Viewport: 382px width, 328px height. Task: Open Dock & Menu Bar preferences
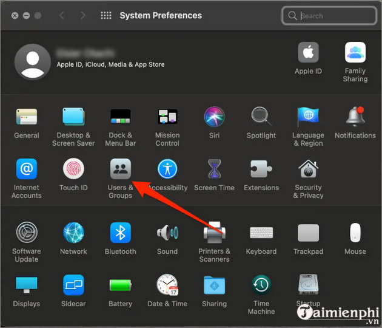point(120,117)
